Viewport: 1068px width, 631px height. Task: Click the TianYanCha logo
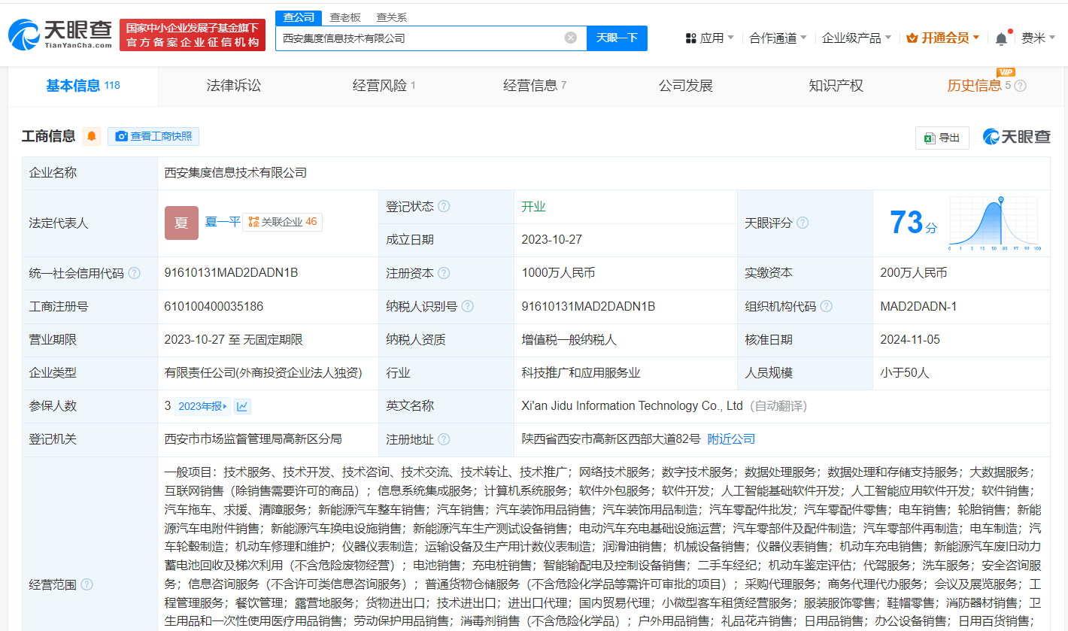(x=60, y=35)
